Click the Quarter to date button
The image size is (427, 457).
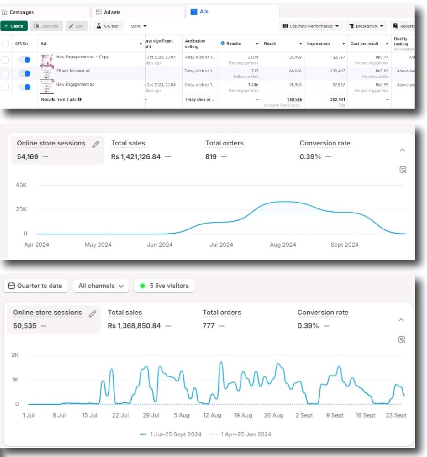click(36, 286)
